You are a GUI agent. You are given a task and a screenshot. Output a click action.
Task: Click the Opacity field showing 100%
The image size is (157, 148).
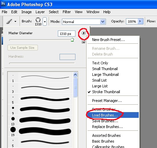tap(132, 21)
